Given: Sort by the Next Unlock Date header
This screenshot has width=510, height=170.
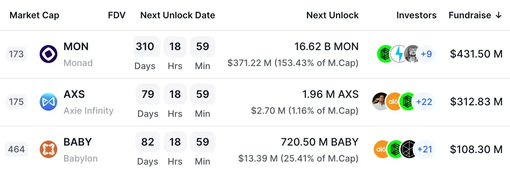Looking at the screenshot, I should tap(178, 15).
